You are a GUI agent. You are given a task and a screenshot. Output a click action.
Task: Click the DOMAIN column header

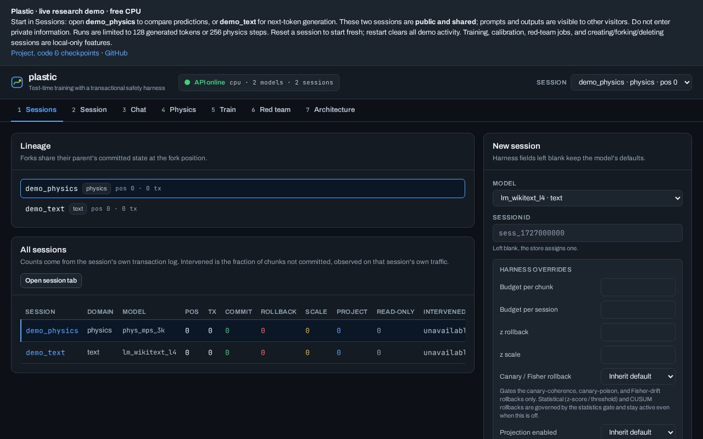(x=101, y=312)
